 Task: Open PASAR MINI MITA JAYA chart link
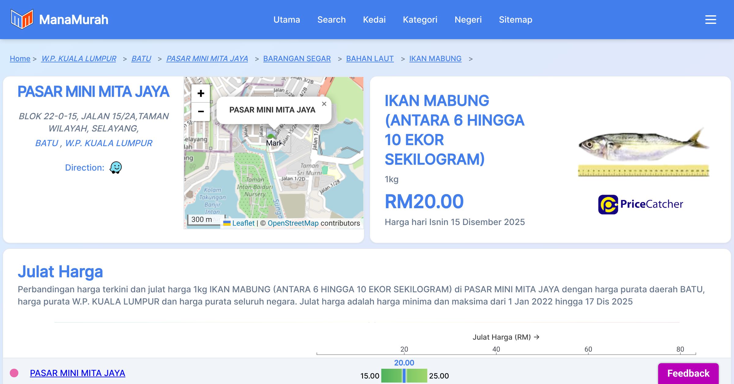(77, 373)
